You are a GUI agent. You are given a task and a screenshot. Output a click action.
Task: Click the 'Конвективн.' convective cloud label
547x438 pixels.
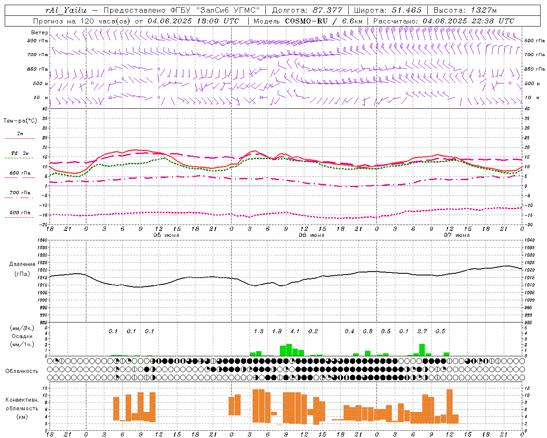22,400
